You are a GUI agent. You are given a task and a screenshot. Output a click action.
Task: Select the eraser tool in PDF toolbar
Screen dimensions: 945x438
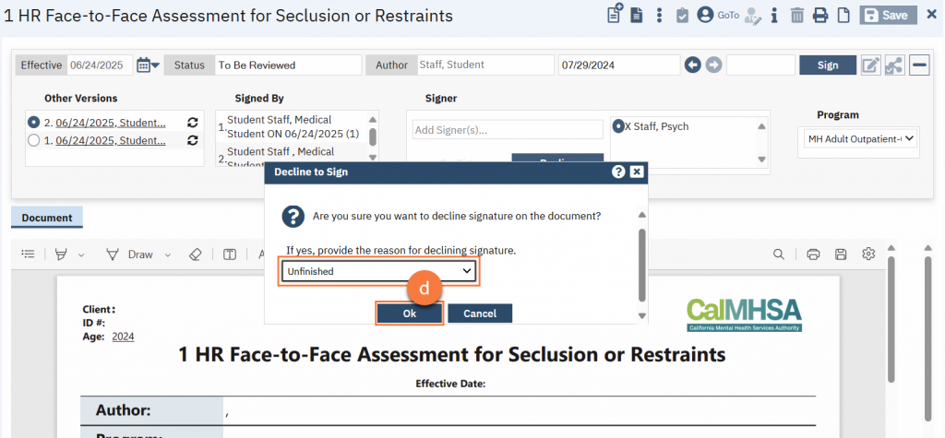(194, 255)
